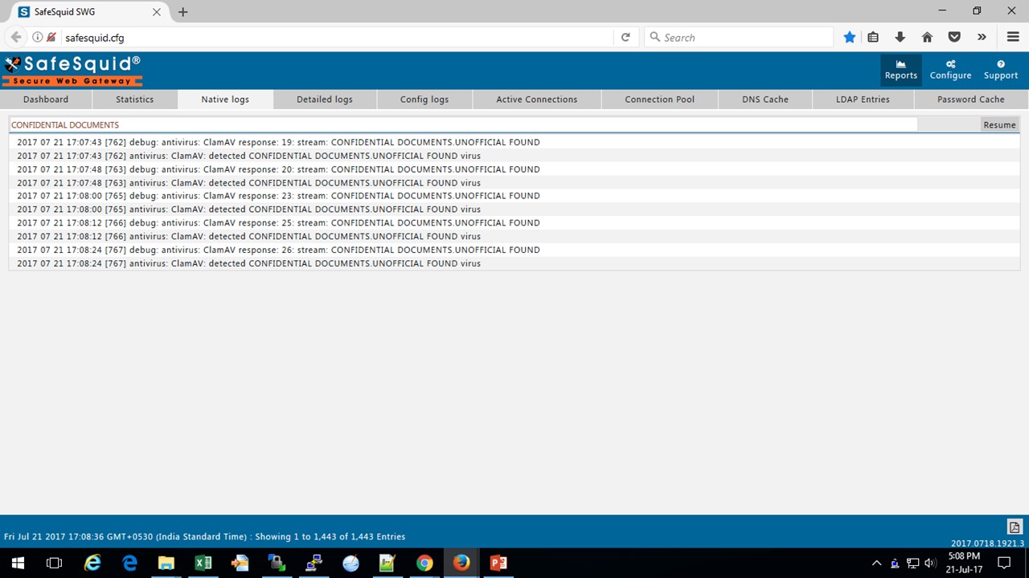Switch to PowerPoint on the taskbar

point(498,563)
